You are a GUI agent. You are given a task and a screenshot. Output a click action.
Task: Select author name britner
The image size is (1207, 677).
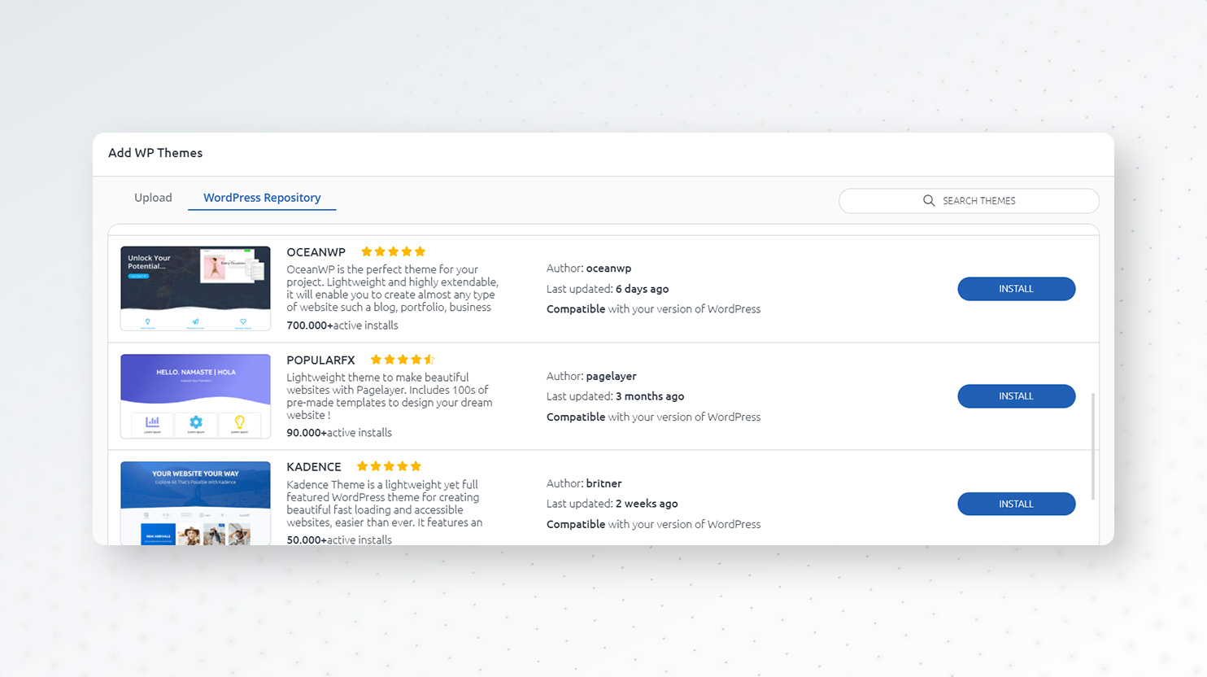click(603, 483)
